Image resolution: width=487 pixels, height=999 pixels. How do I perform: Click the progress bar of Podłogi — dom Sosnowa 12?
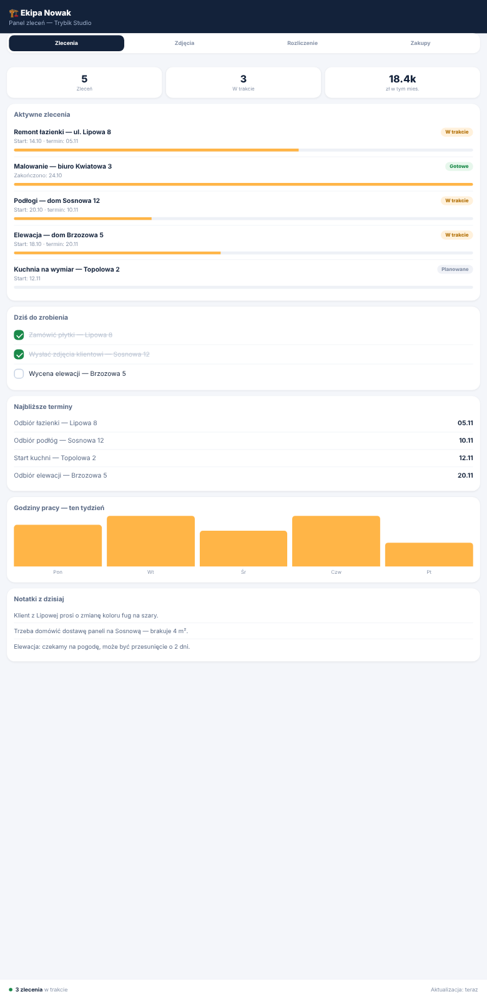[243, 219]
